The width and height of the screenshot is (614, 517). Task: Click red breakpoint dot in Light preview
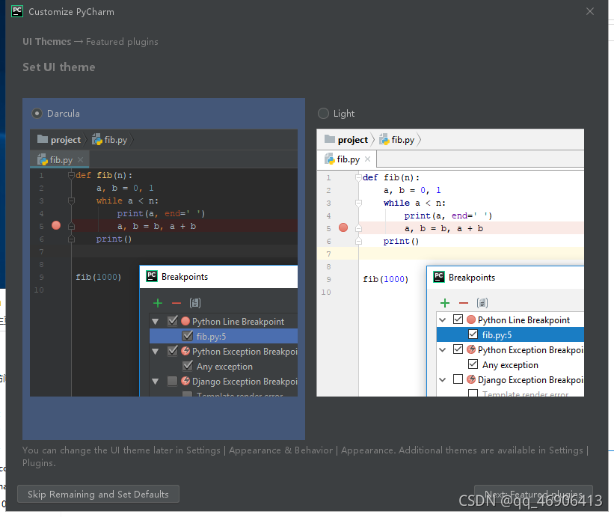pyautogui.click(x=343, y=227)
